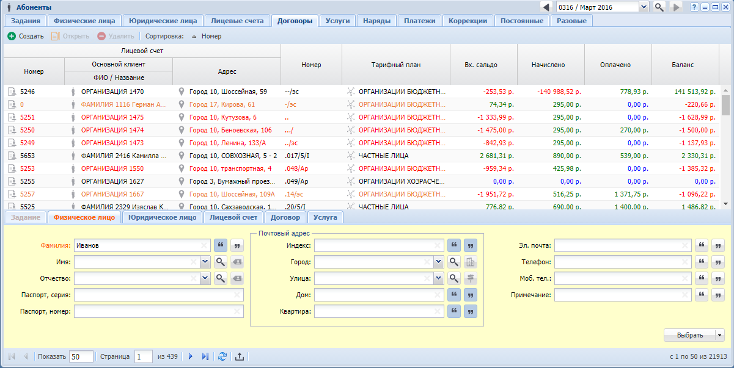Open the arrow menu next to Выбрать

[x=720, y=335]
